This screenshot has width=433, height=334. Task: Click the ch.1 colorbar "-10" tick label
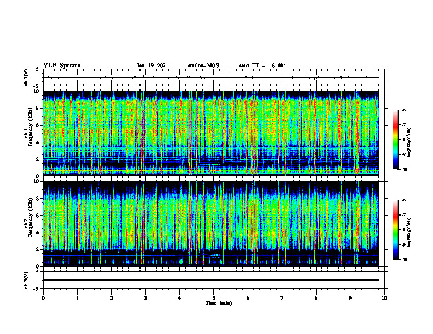pos(404,170)
